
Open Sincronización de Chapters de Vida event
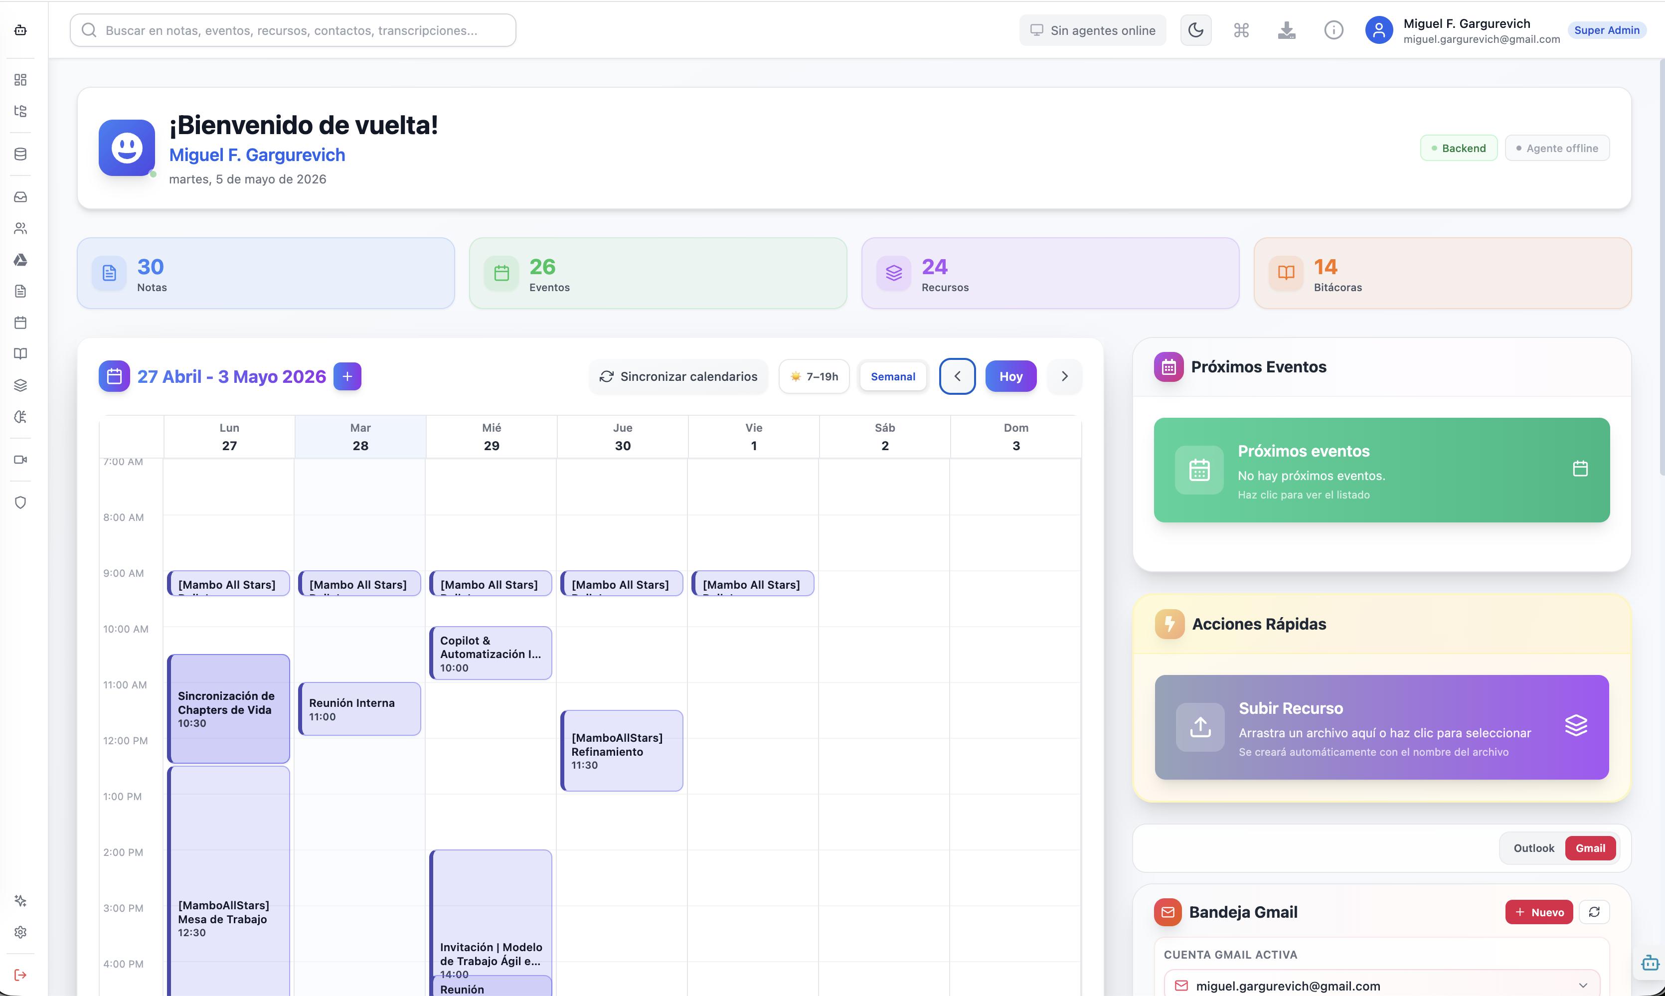coord(228,709)
